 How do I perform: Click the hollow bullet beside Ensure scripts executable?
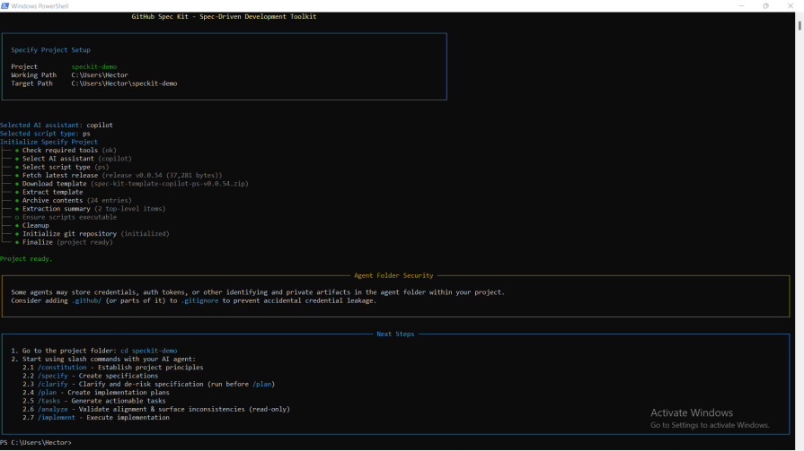pyautogui.click(x=17, y=217)
